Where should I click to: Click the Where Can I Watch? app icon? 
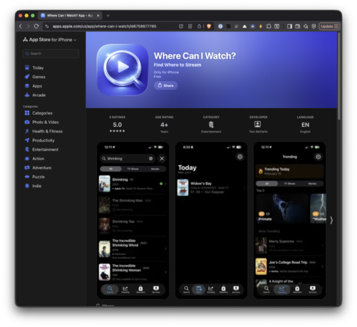123,70
